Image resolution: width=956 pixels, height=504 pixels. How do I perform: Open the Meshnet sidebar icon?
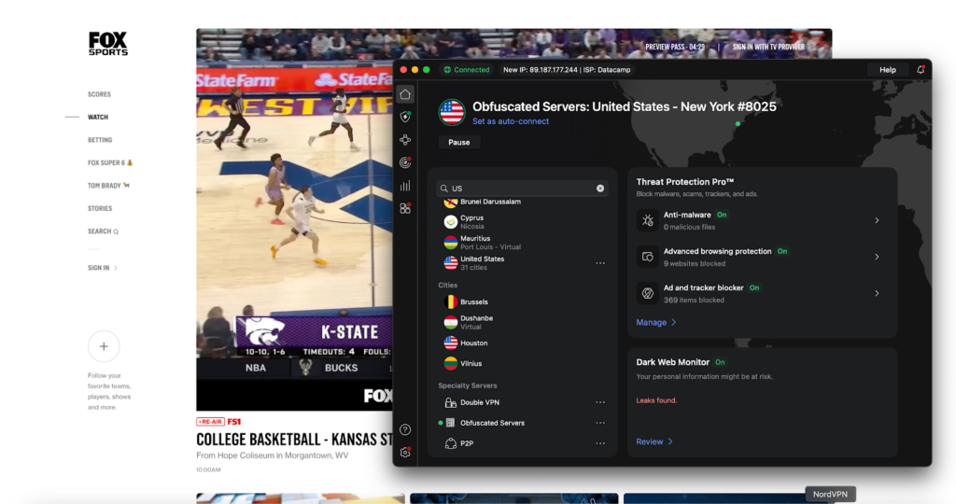coord(405,140)
